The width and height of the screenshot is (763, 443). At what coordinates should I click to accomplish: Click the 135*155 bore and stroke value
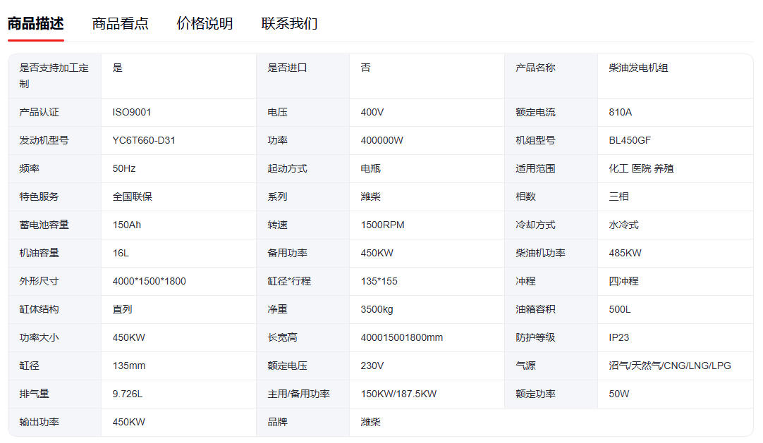click(379, 281)
